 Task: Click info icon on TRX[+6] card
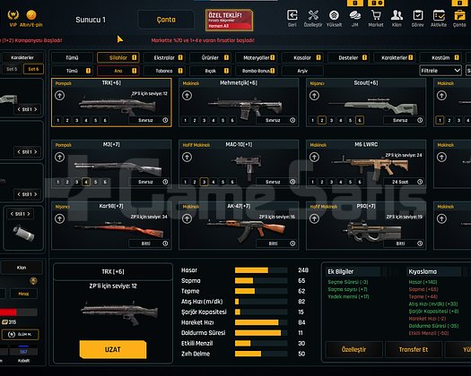(x=165, y=120)
